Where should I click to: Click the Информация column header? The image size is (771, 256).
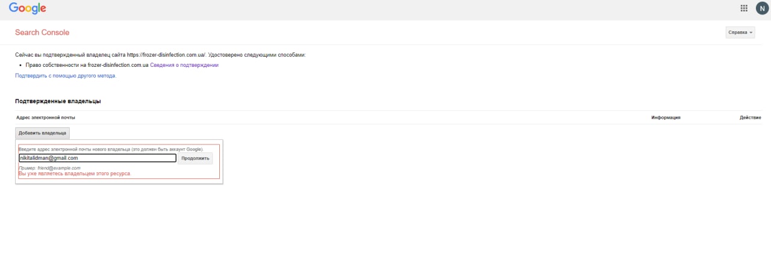[x=666, y=117]
